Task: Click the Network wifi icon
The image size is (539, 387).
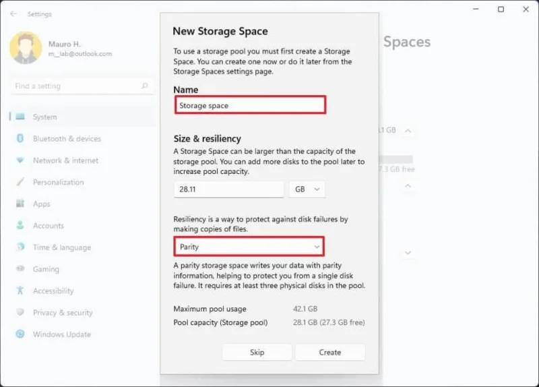Action: click(20, 160)
